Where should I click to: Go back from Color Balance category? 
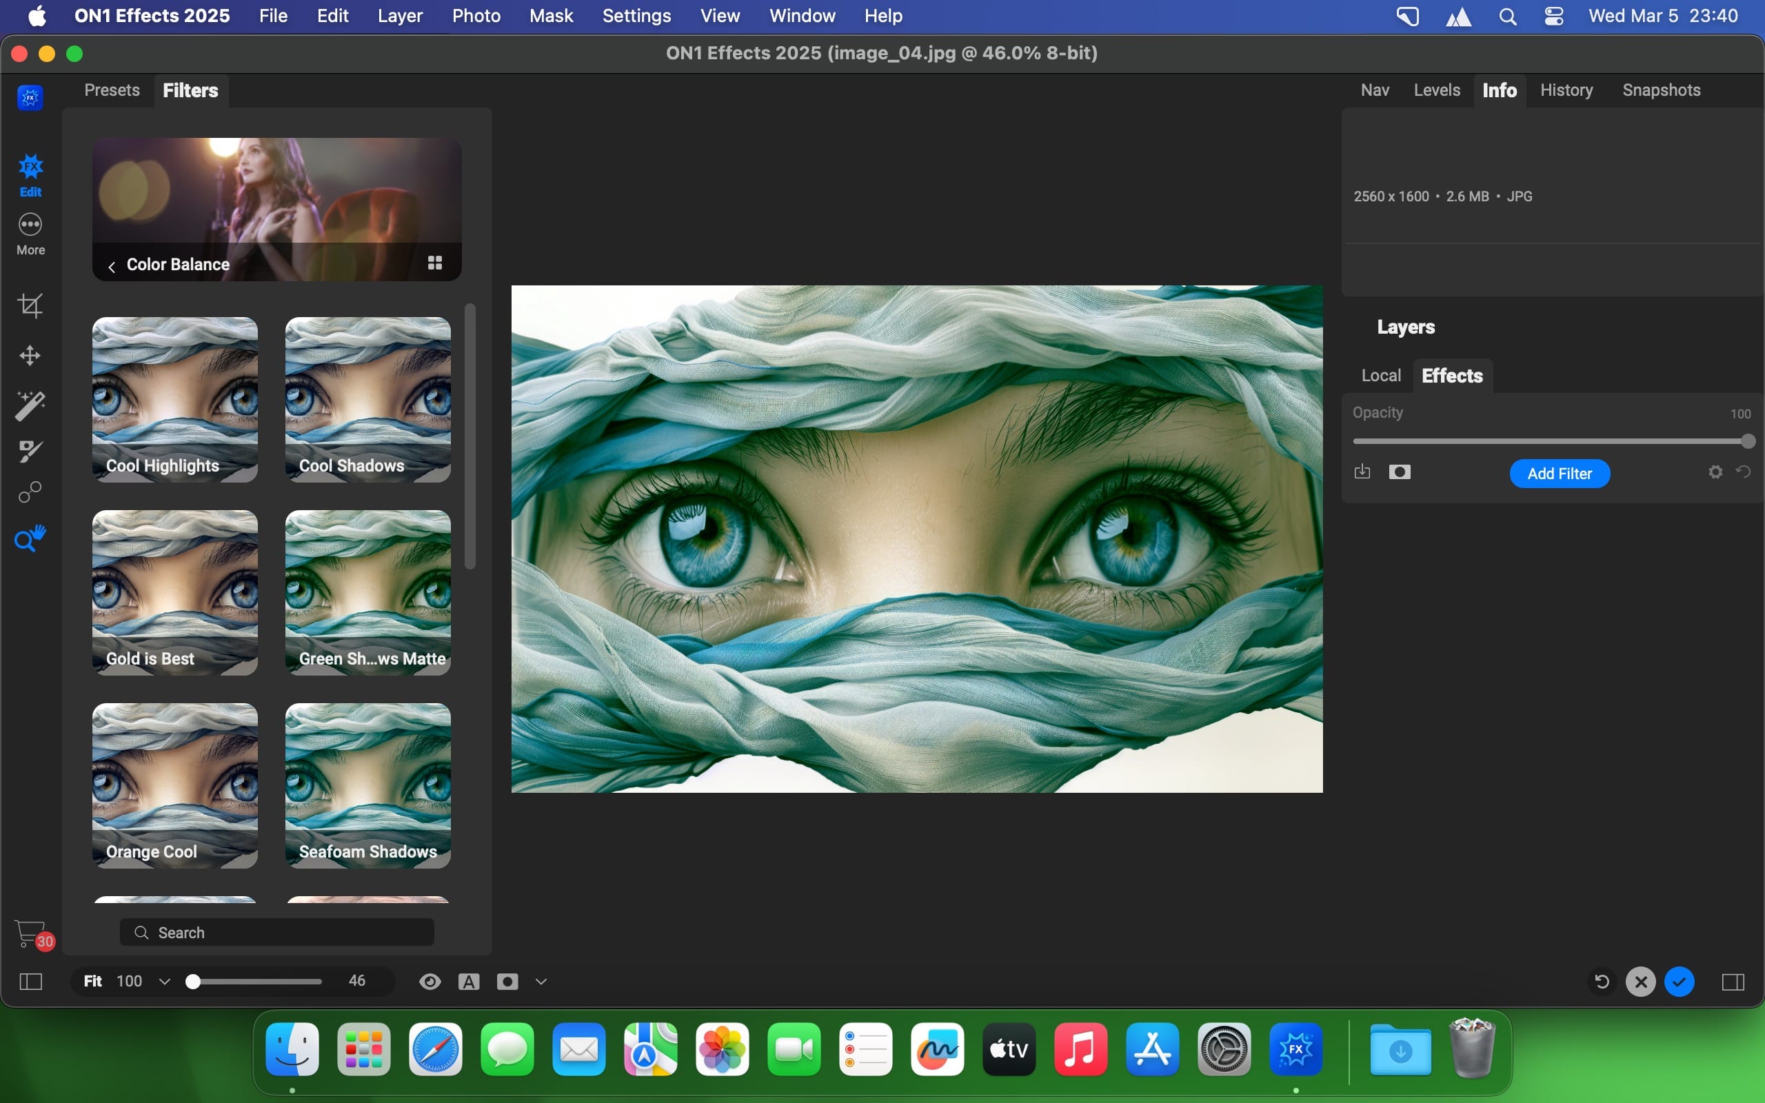pyautogui.click(x=112, y=266)
